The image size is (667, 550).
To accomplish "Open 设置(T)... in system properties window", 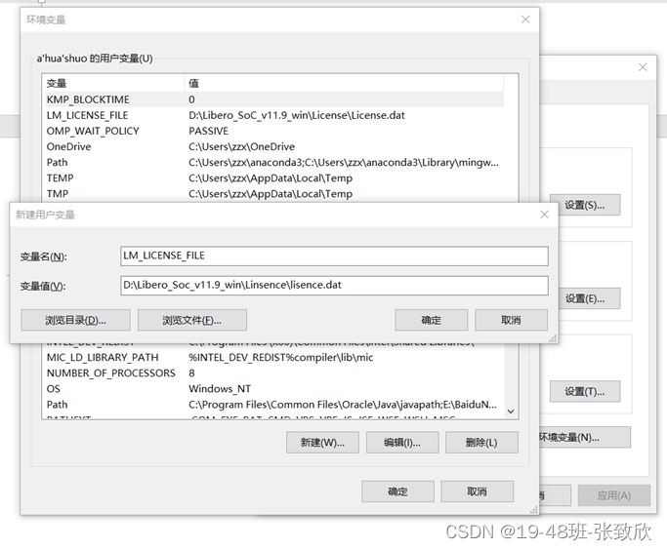I will (x=585, y=392).
